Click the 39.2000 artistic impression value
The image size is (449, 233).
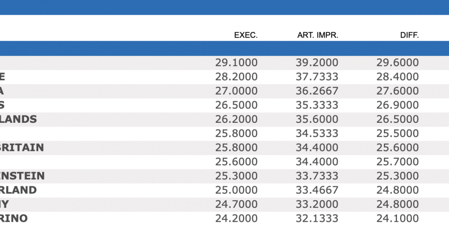pyautogui.click(x=317, y=63)
